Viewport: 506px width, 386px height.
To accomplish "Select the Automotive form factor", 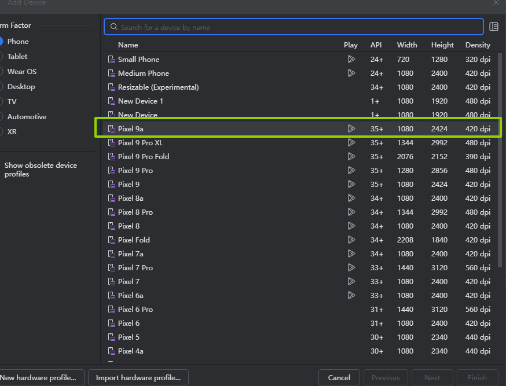I will pyautogui.click(x=23, y=117).
